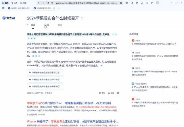Click the 内容由大模型生成,仅供参考 notice
Screen dimensions: 184x127
[x=40, y=93]
